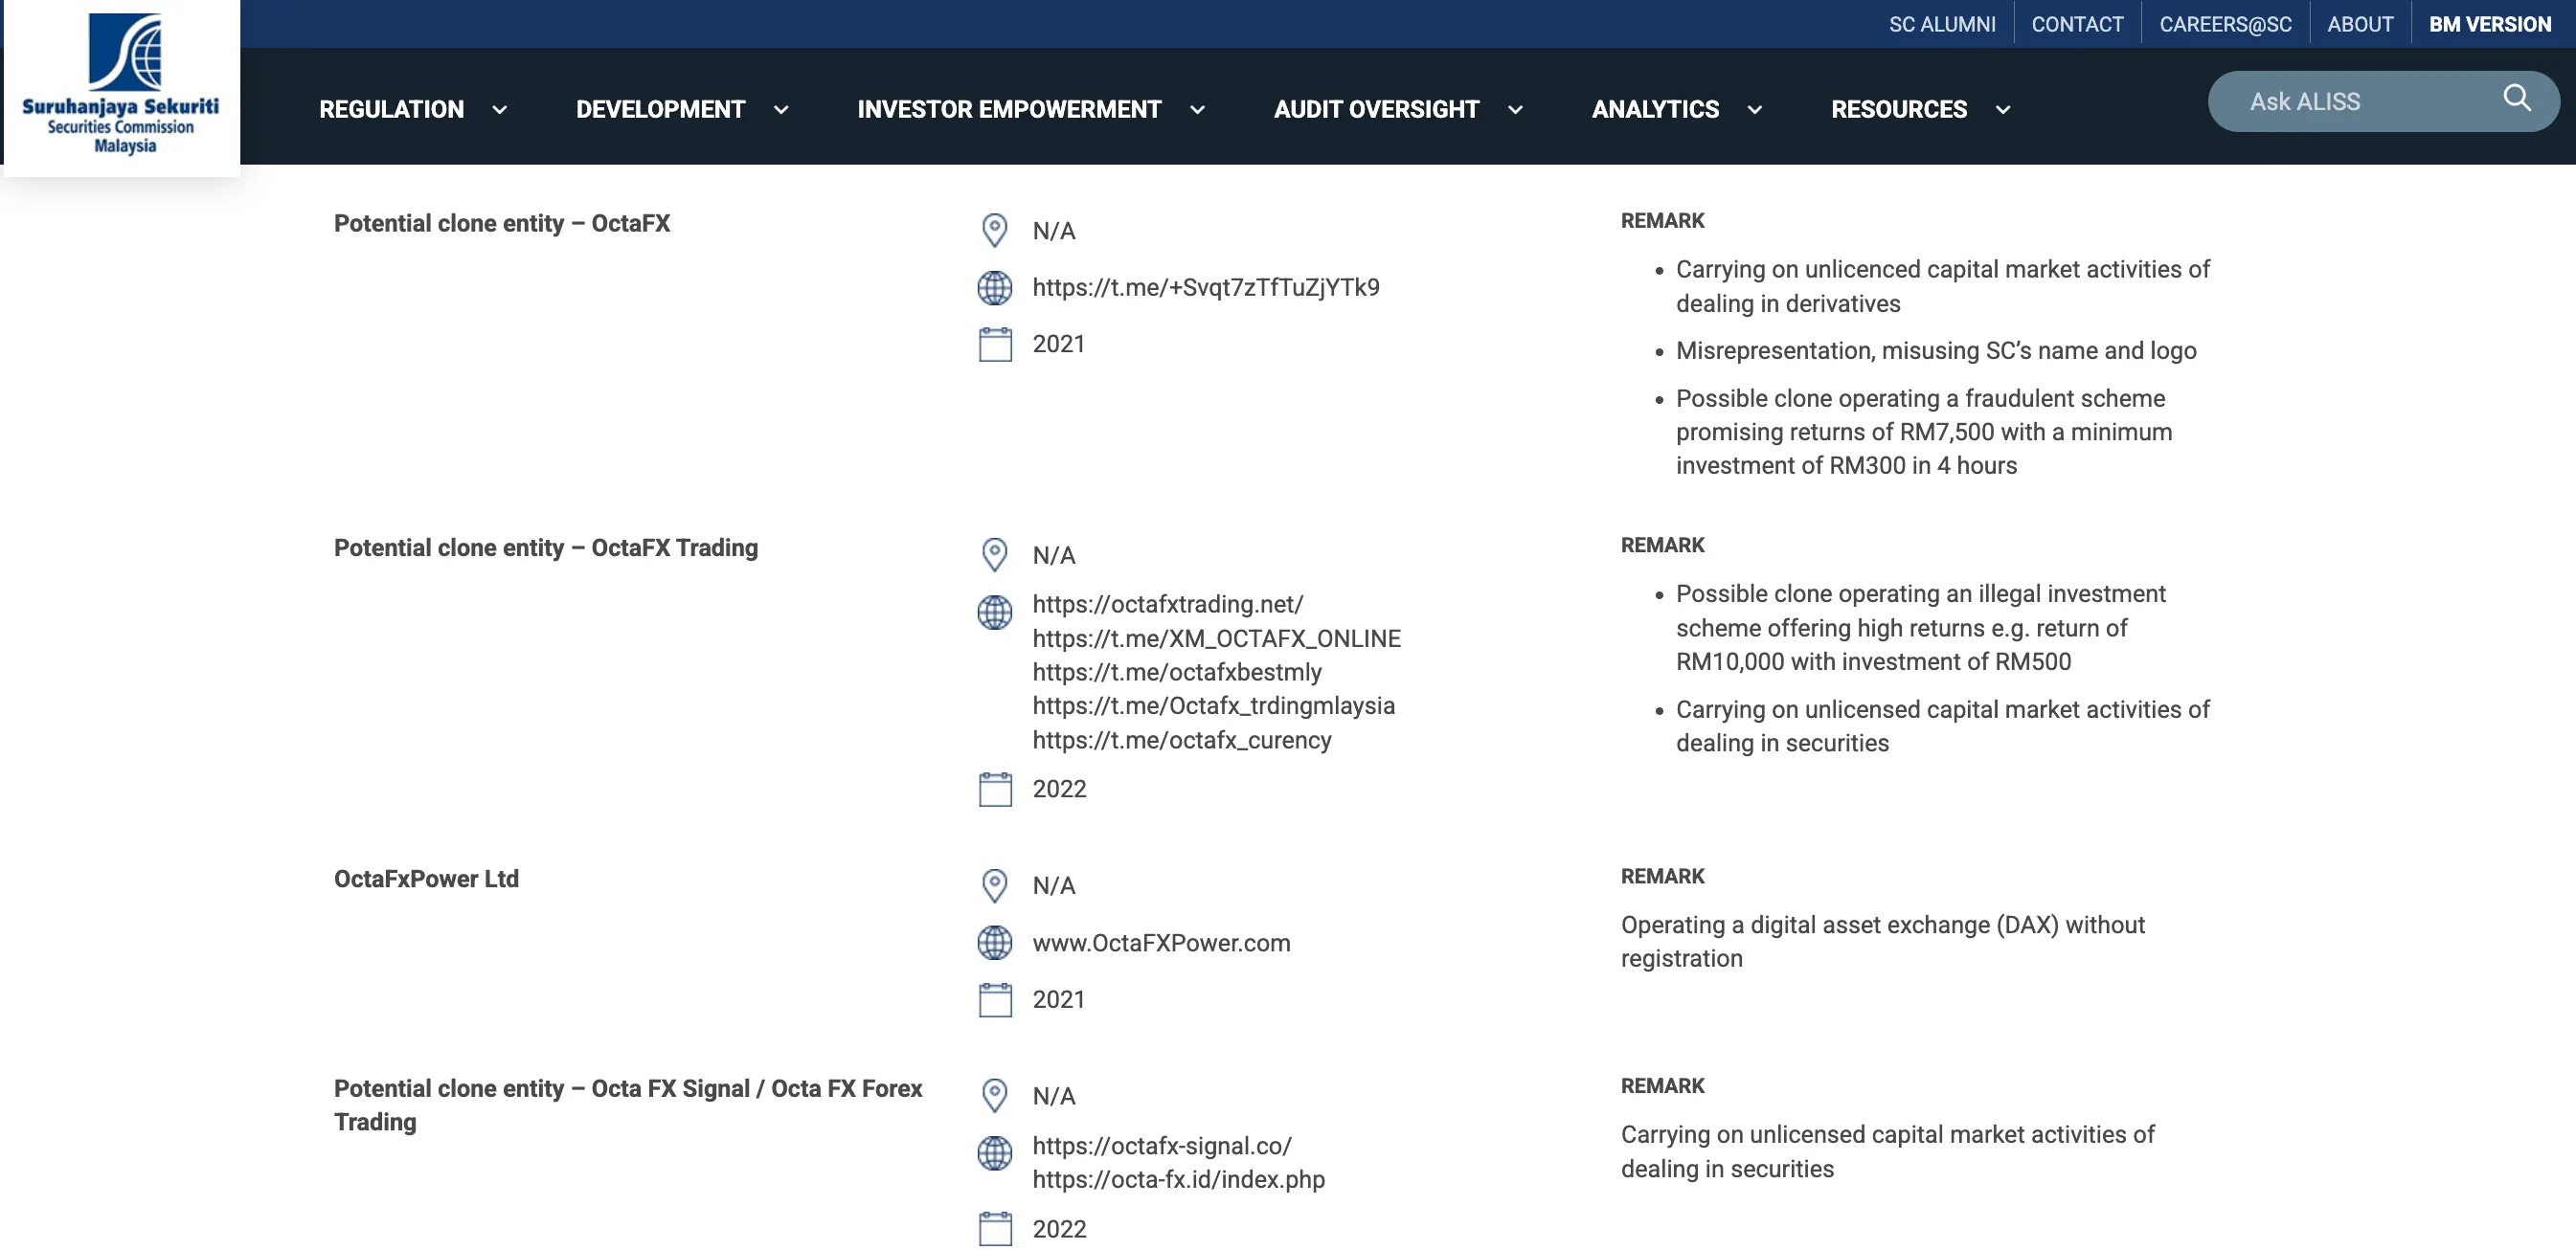The width and height of the screenshot is (2576, 1250).
Task: Click location pin for Octa FX Signal entry
Action: (994, 1095)
